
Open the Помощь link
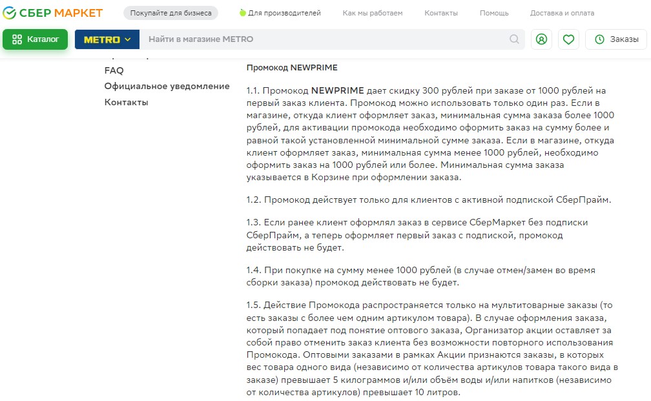click(x=494, y=13)
